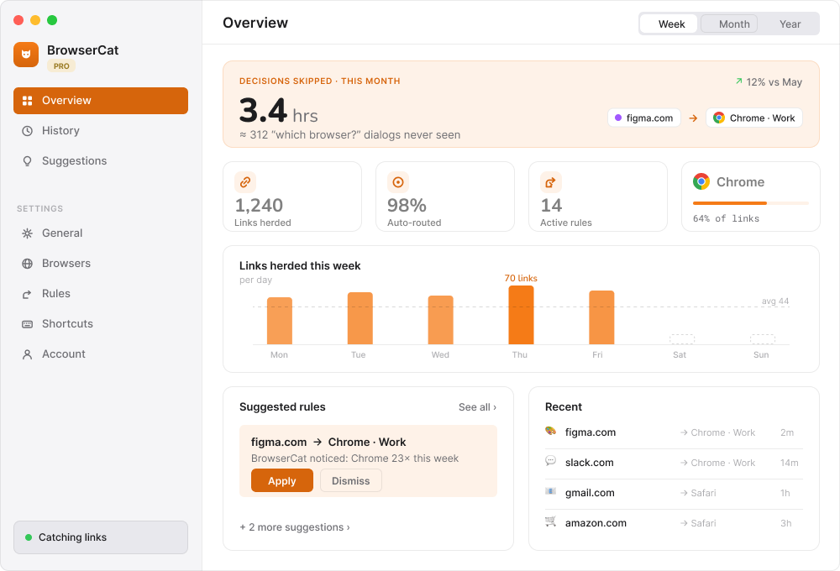Click the empty Saturday placeholder bar

[682, 339]
